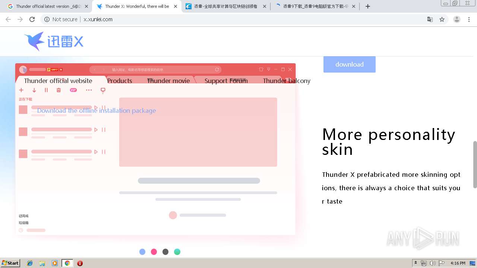The image size is (477, 268).
Task: Launch Internet Explorer from taskbar
Action: [x=30, y=263]
